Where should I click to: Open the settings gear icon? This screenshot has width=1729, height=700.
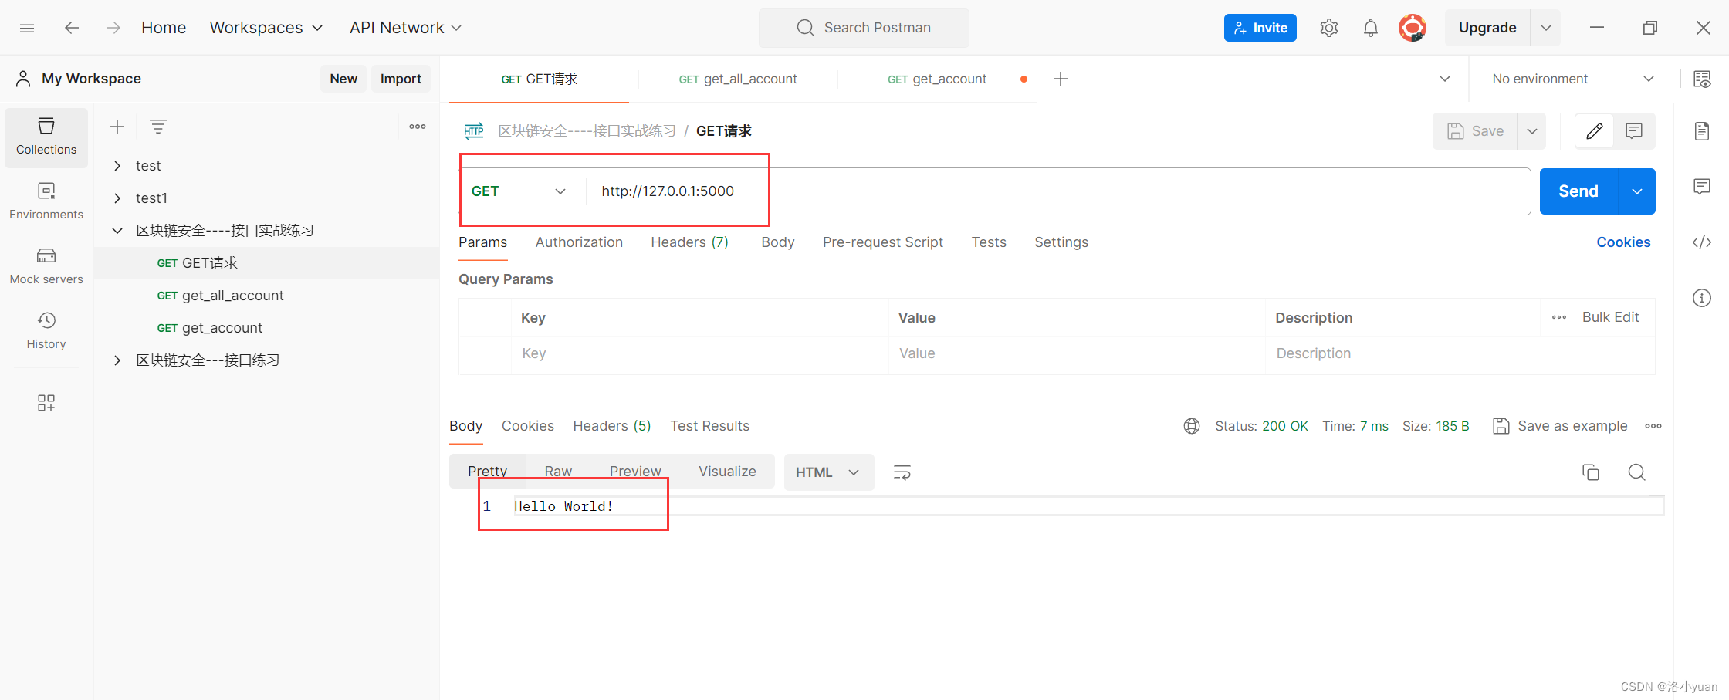pos(1328,28)
